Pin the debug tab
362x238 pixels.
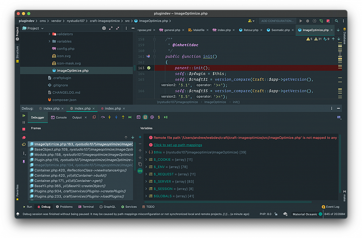(x=24, y=161)
